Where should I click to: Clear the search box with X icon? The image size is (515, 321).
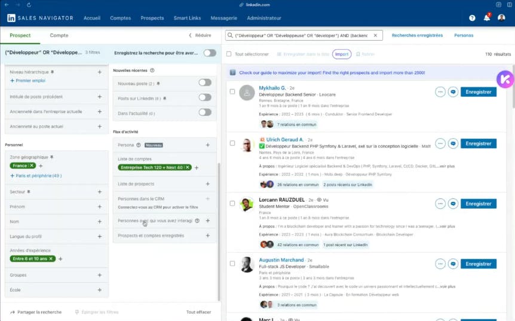click(x=375, y=35)
